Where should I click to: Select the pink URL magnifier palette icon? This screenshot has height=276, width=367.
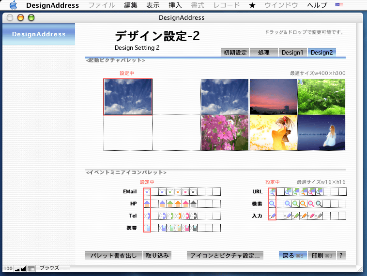311,191
